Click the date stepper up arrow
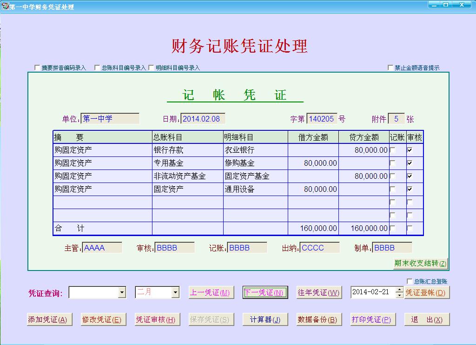Image resolution: width=476 pixels, height=345 pixels. (398, 290)
